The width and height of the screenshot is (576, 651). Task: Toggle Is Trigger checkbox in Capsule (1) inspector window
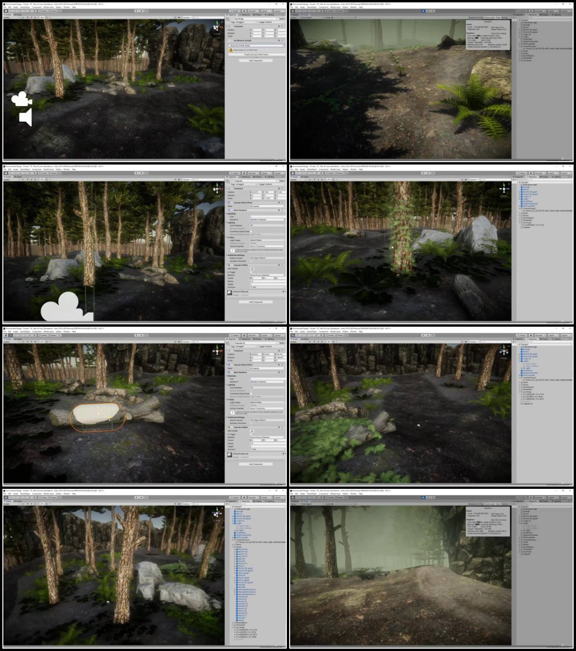point(251,434)
